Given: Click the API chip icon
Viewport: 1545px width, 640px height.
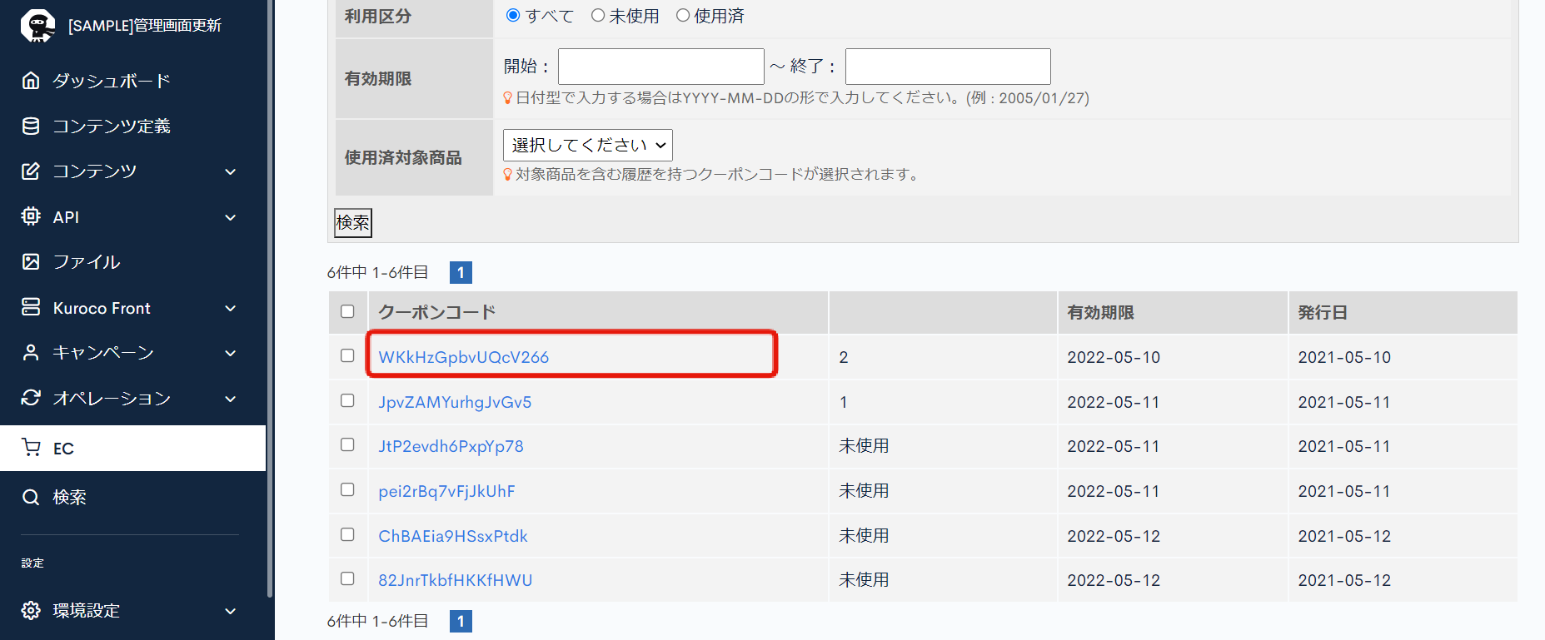Looking at the screenshot, I should tap(31, 216).
